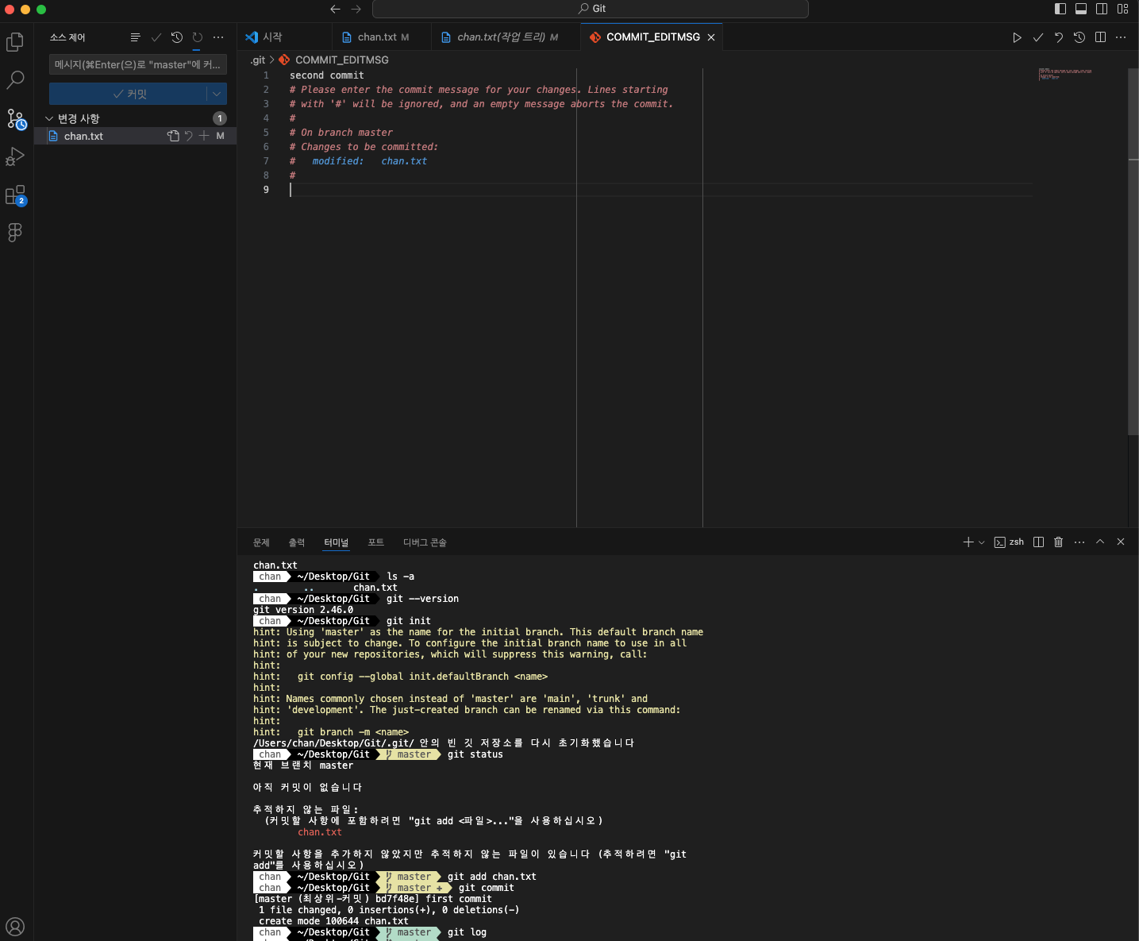The height and width of the screenshot is (941, 1139).
Task: Open the Explorer view in the activity bar
Action: (x=15, y=41)
